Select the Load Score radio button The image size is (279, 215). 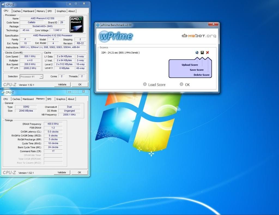(x=145, y=84)
